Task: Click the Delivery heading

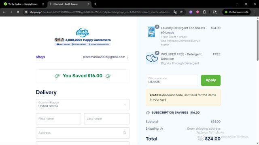Action: 46,92
